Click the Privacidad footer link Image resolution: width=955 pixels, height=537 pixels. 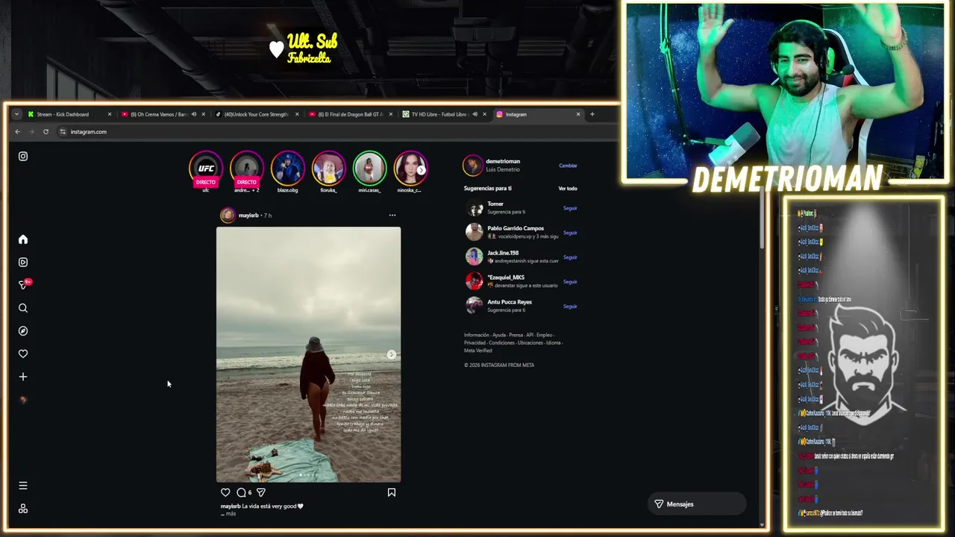pyautogui.click(x=475, y=342)
